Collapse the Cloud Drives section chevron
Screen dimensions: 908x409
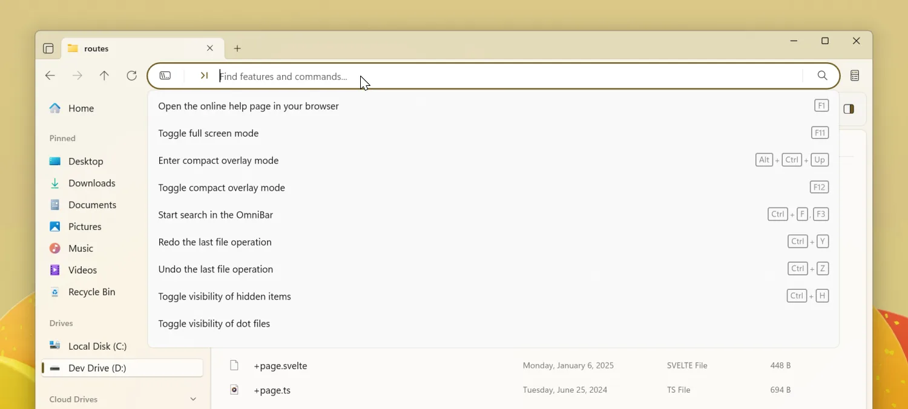point(193,399)
